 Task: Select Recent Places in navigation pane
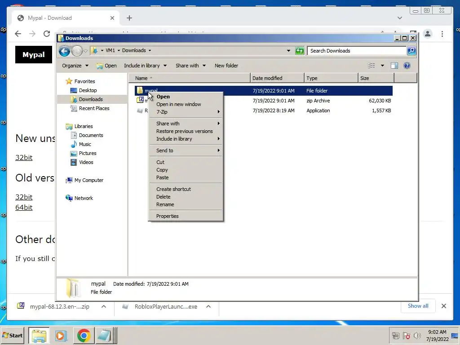pyautogui.click(x=94, y=108)
